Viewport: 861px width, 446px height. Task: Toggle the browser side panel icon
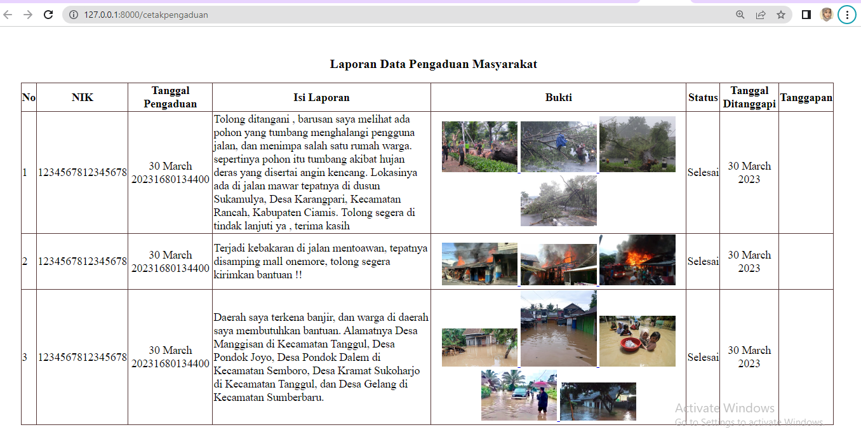[x=806, y=15]
